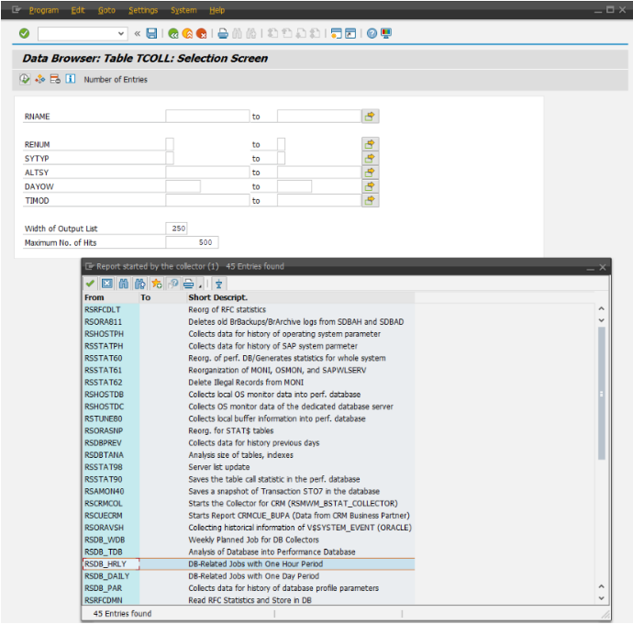Click the Customize Local Layout monitor icon
The width and height of the screenshot is (633, 624).
(386, 33)
